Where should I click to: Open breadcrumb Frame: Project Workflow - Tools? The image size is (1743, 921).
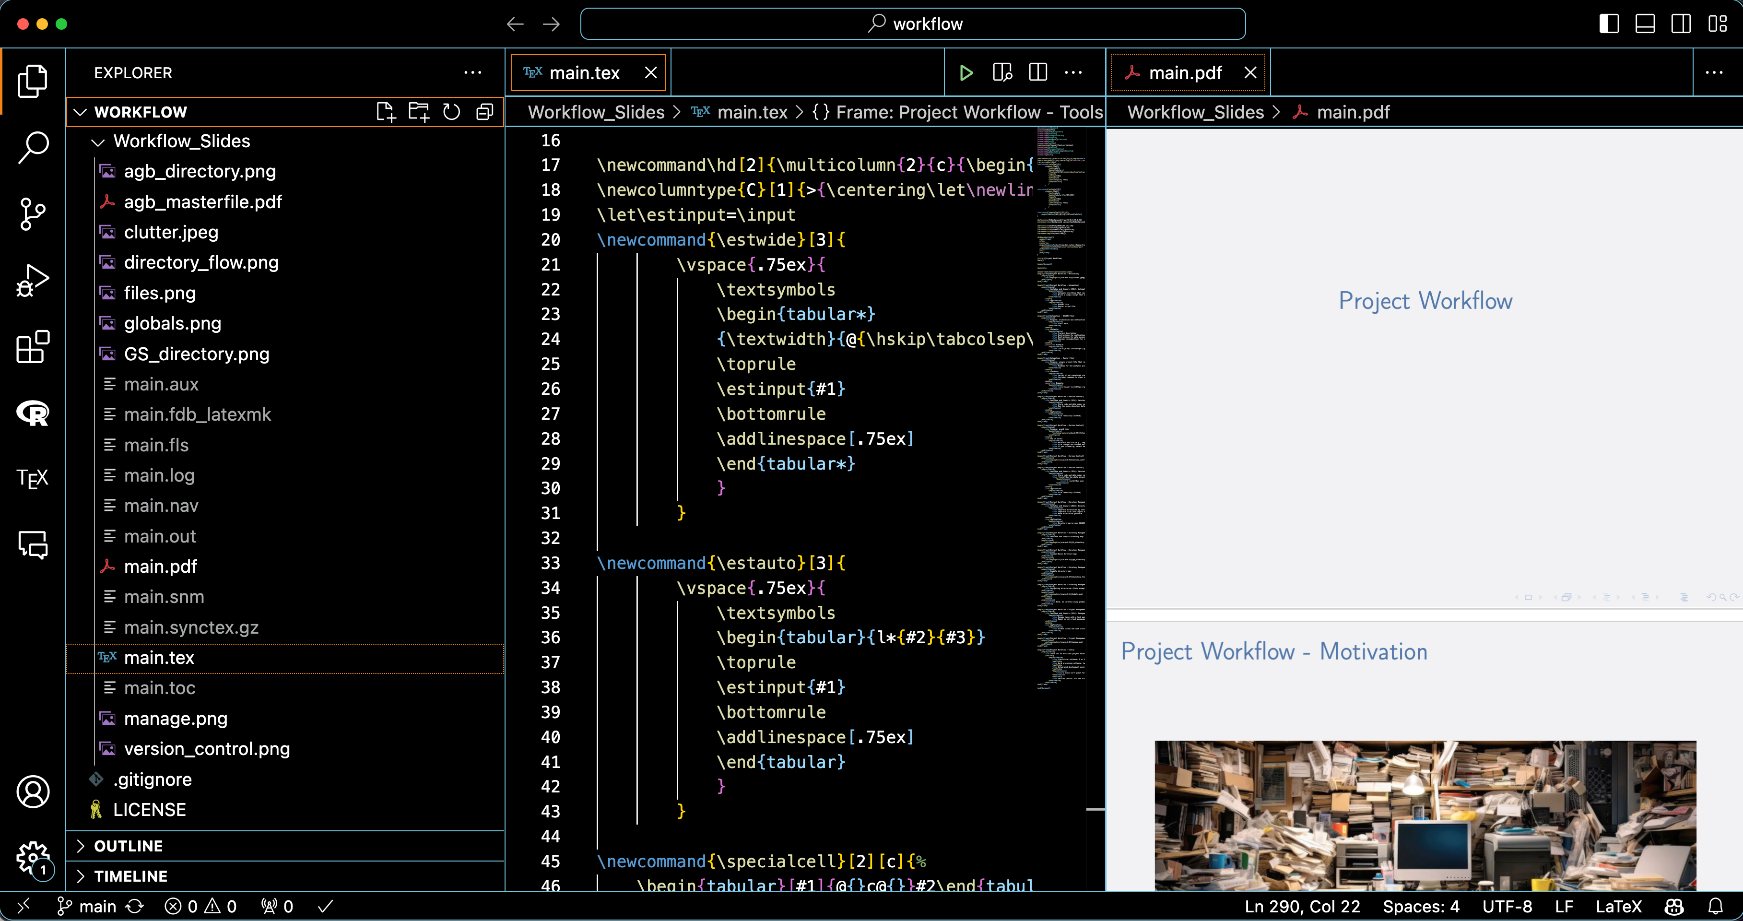click(x=958, y=112)
